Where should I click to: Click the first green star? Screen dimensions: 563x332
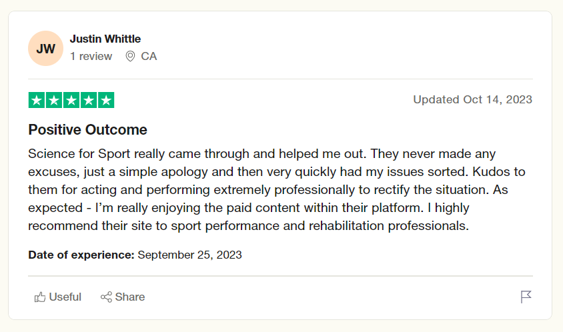pyautogui.click(x=37, y=100)
